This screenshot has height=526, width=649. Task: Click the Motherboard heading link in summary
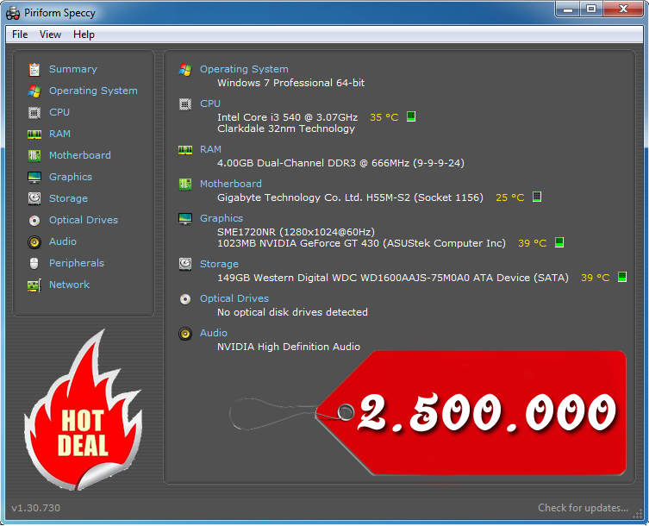[x=230, y=184]
